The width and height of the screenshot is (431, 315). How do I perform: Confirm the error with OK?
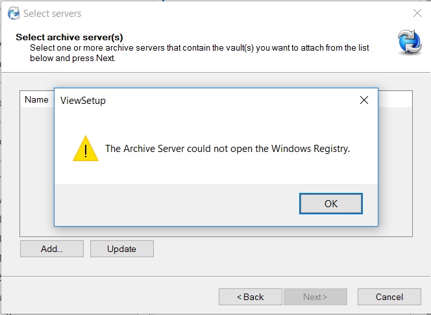click(x=331, y=203)
